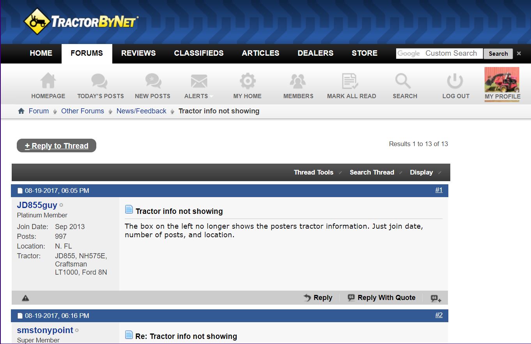Expand the Alerts dropdown

pos(199,96)
